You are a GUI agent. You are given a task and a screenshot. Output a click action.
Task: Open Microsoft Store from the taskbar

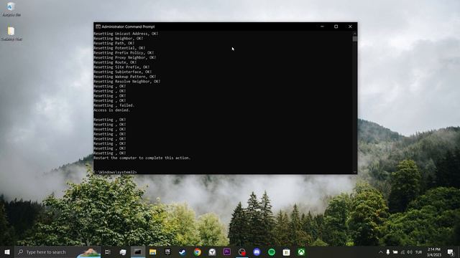[x=286, y=252]
